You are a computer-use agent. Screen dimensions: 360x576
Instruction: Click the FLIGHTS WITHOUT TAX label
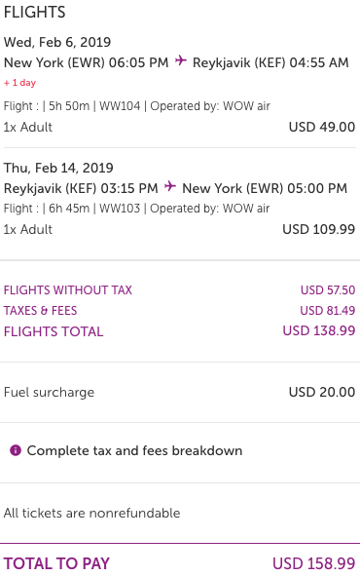68,290
